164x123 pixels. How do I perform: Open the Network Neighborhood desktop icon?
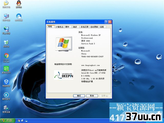click(x=6, y=30)
